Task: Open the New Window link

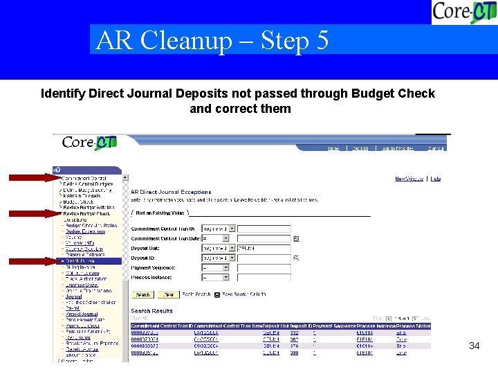Action: 409,179
